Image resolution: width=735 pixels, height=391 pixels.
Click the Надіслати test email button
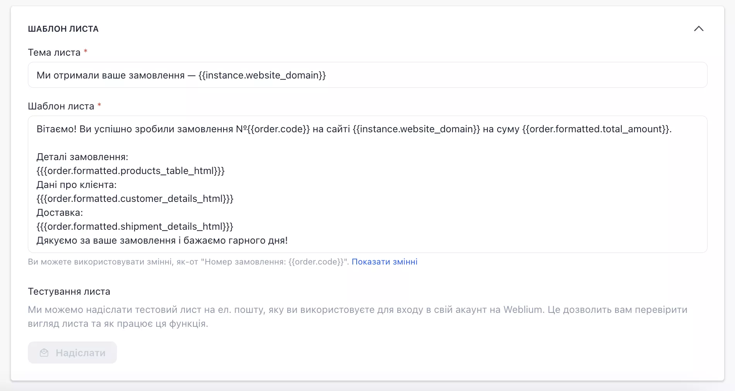point(72,352)
